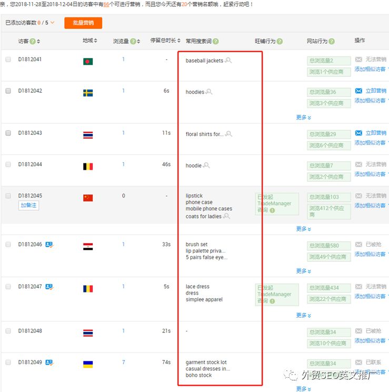Click blue mail icon for D1812042
This screenshot has width=389, height=392.
358,91
